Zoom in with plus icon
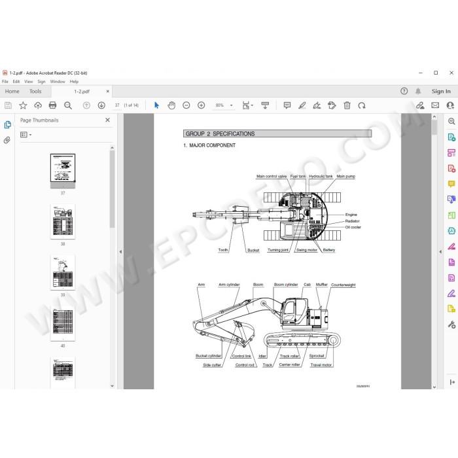 click(x=202, y=105)
